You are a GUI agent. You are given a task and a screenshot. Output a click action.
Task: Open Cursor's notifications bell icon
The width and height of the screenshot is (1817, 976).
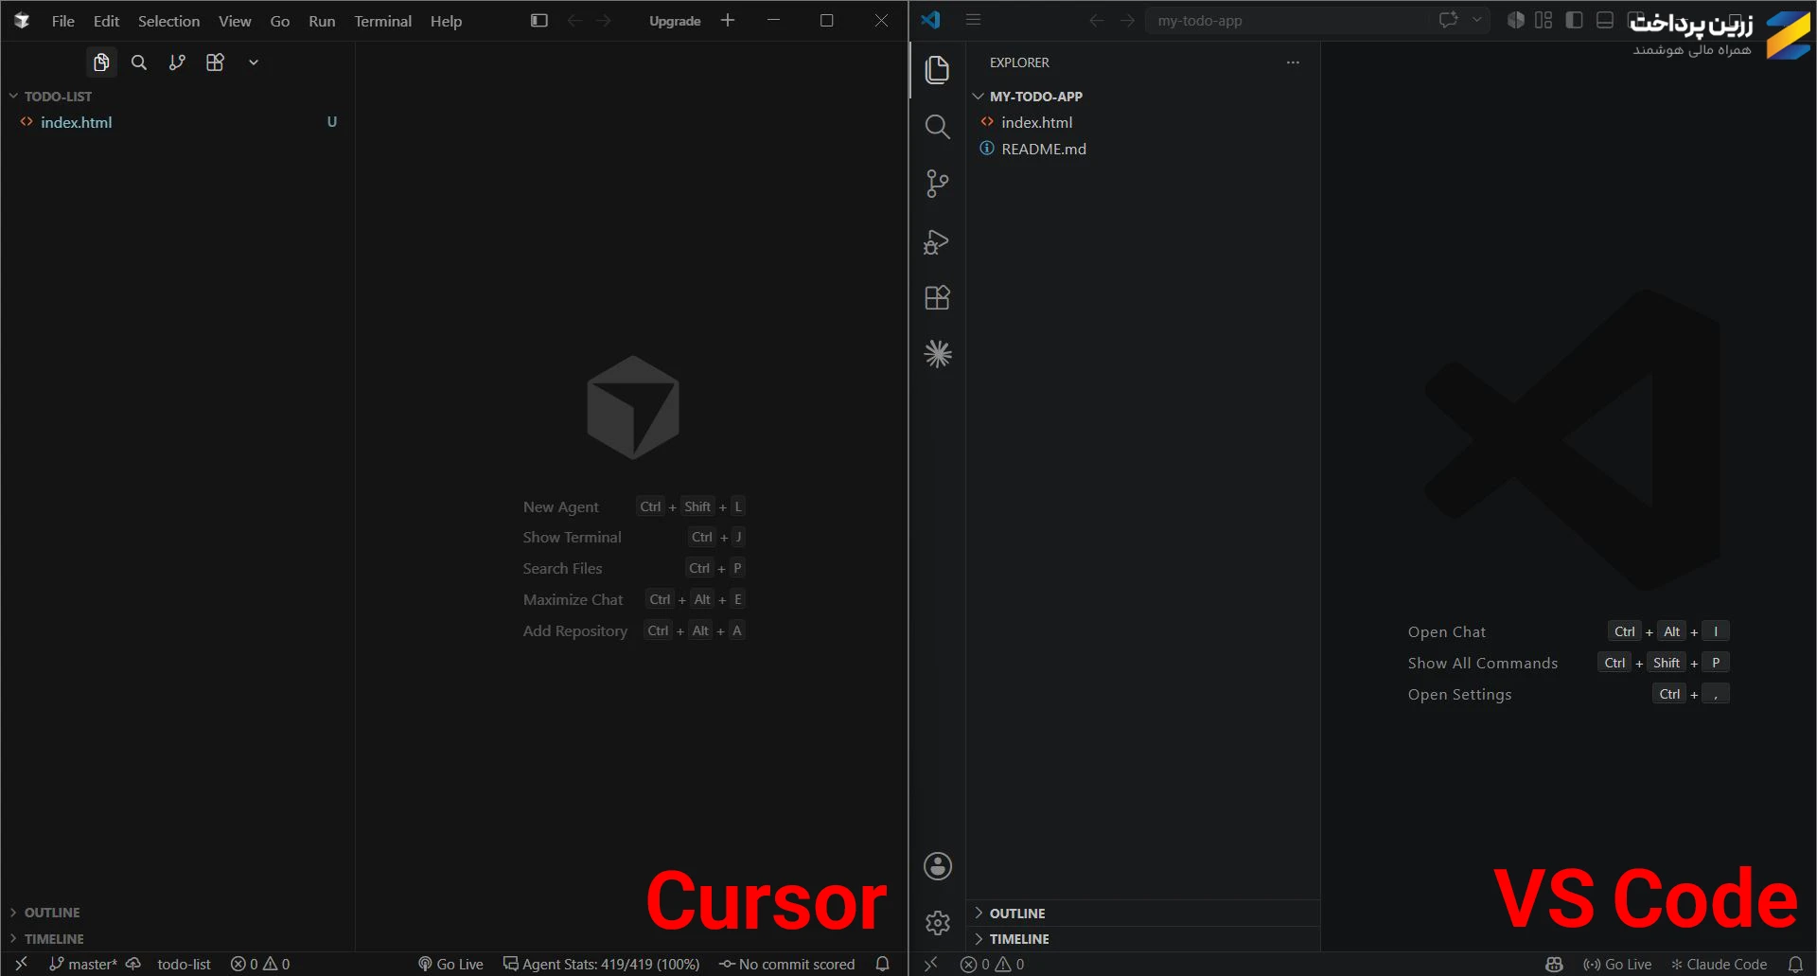pos(882,964)
